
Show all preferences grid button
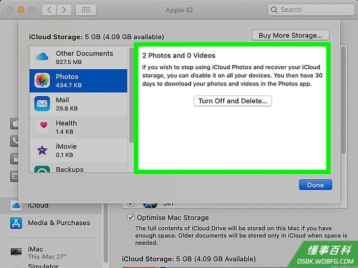click(x=86, y=10)
